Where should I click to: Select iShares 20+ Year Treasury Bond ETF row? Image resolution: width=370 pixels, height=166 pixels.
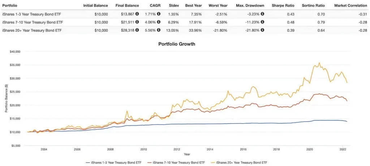tap(32, 30)
